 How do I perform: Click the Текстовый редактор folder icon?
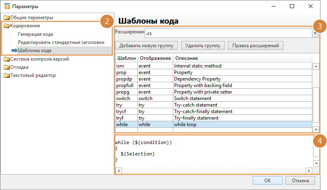(6, 75)
